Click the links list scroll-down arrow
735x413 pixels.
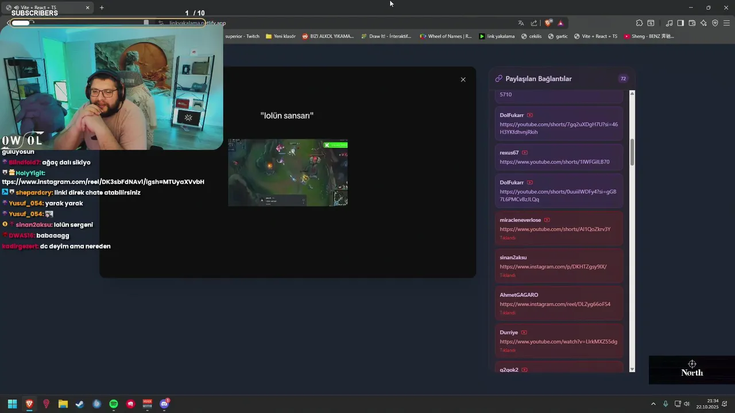[x=632, y=369]
